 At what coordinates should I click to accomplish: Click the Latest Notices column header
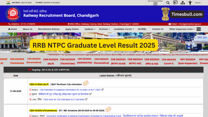pos(115,76)
